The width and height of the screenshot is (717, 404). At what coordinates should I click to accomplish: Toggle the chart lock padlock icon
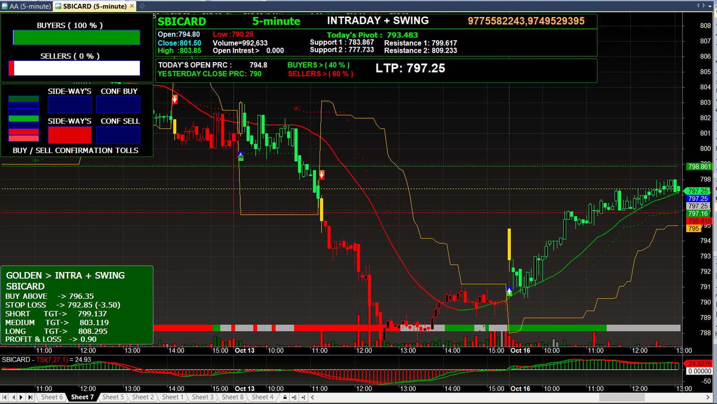[285, 397]
